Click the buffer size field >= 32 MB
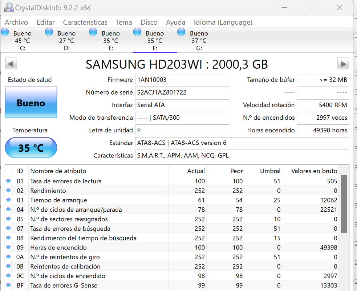Screen dimensions: 357x291 click(323, 80)
